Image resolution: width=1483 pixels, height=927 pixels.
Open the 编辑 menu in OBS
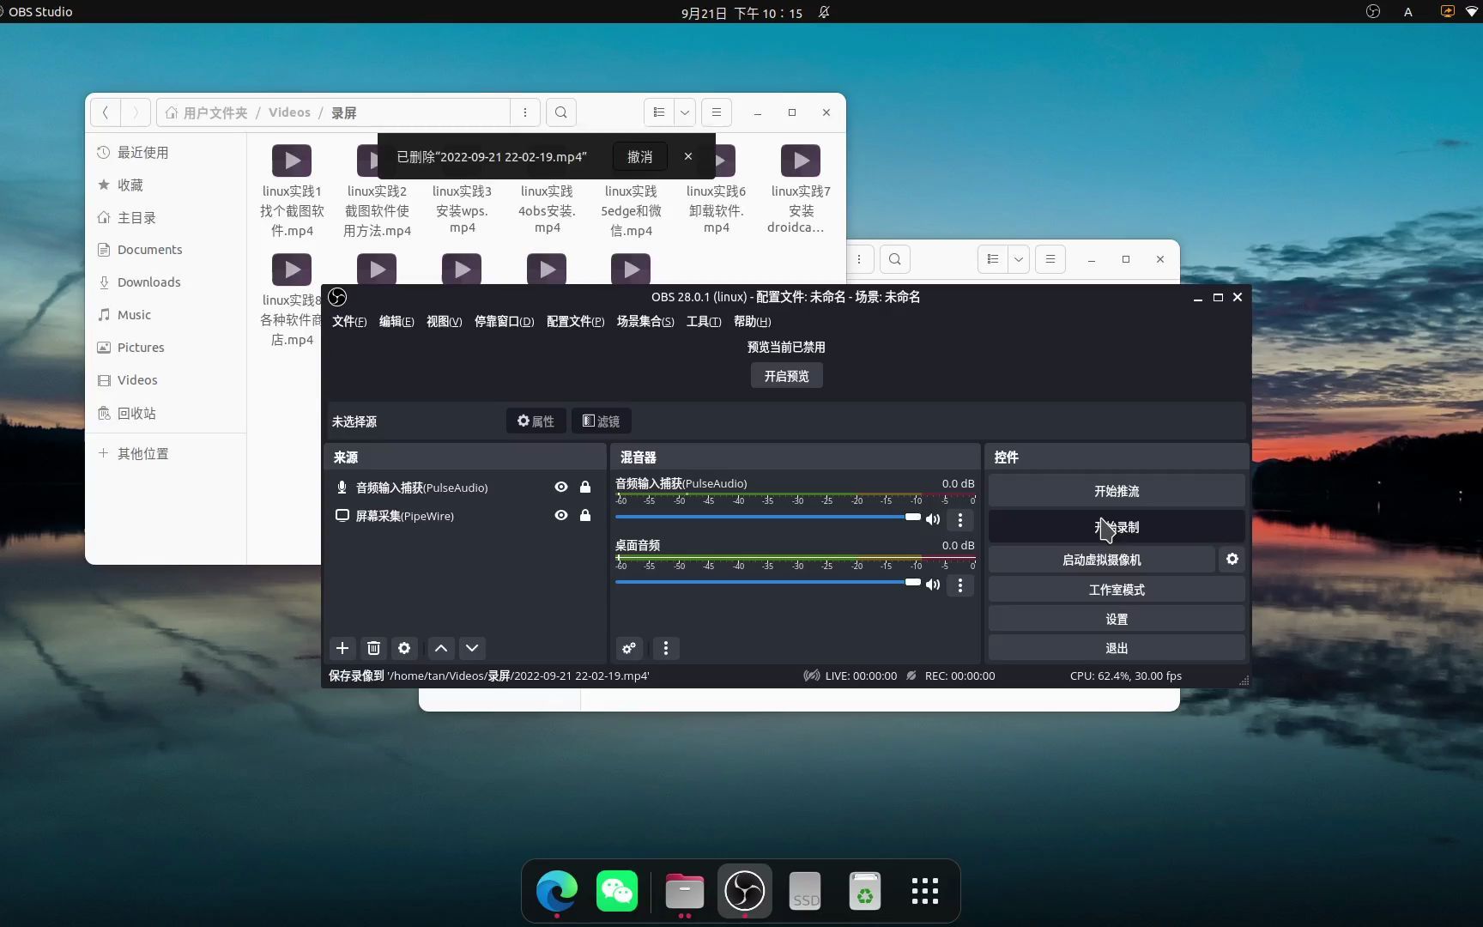click(x=396, y=321)
